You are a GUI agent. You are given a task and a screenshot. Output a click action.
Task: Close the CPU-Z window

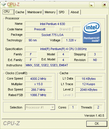pos(105,5)
